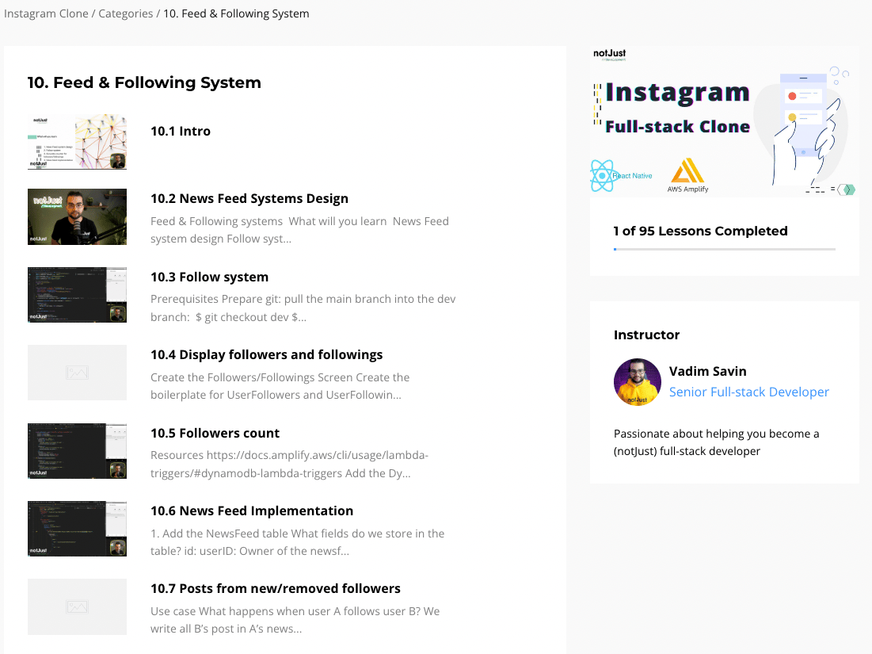Image resolution: width=872 pixels, height=654 pixels.
Task: Open Senior Full-stack Developer link
Action: click(x=749, y=392)
